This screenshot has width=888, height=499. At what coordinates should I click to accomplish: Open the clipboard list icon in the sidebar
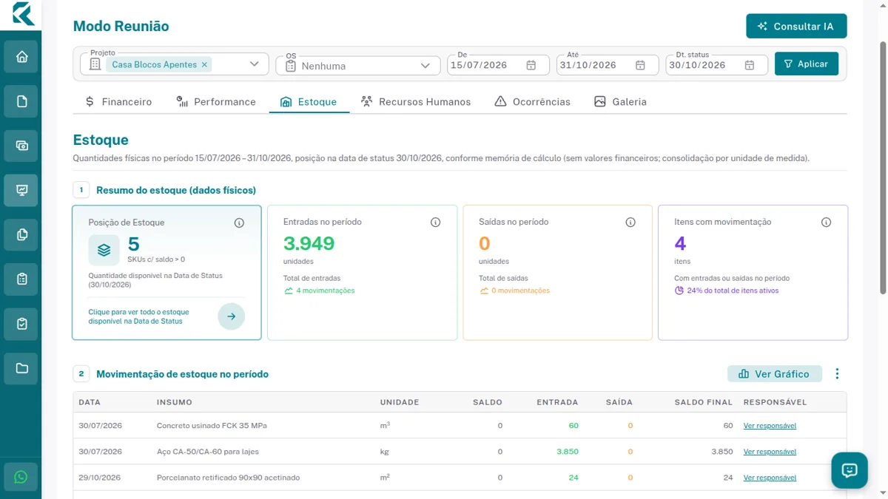coord(21,279)
